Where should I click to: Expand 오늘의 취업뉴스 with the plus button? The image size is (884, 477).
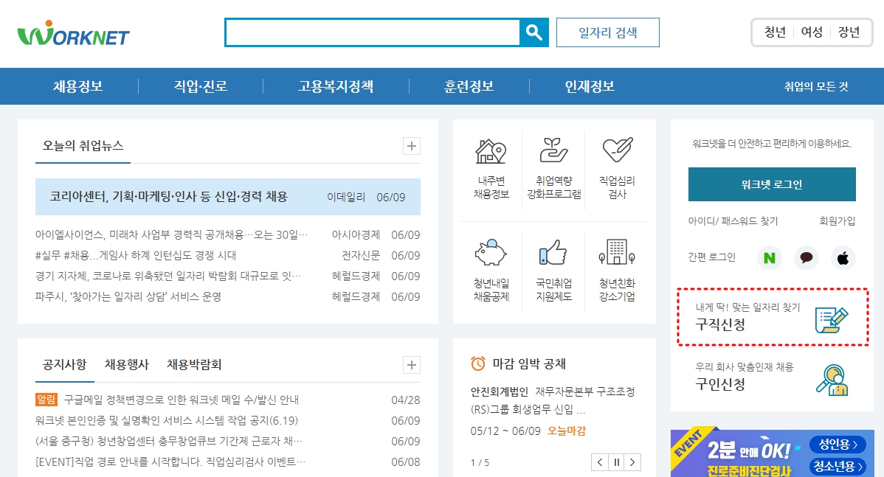click(411, 146)
